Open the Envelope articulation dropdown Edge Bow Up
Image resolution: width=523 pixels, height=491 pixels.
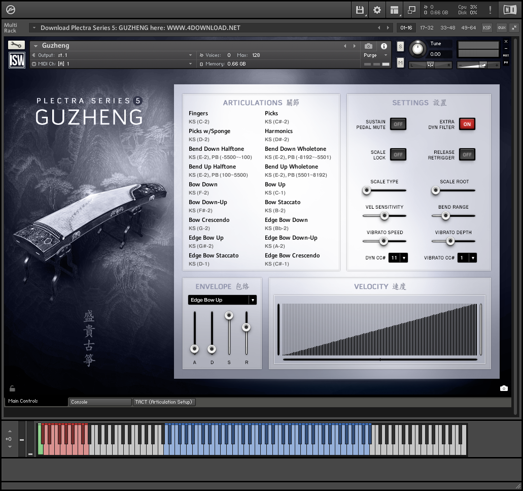coord(222,300)
